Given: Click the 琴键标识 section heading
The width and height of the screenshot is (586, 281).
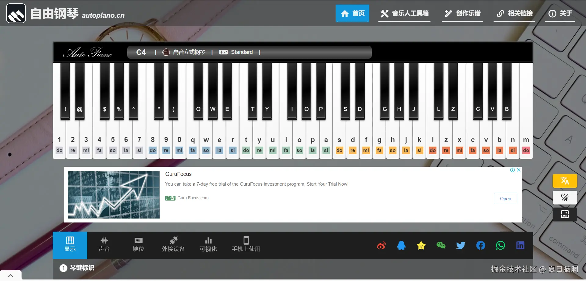Looking at the screenshot, I should point(82,268).
